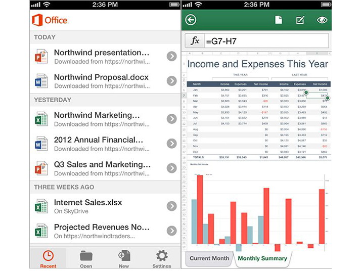Image resolution: width=361 pixels, height=271 pixels.
Task: Tap the lower green selection handle on cell
Action: [x=328, y=98]
